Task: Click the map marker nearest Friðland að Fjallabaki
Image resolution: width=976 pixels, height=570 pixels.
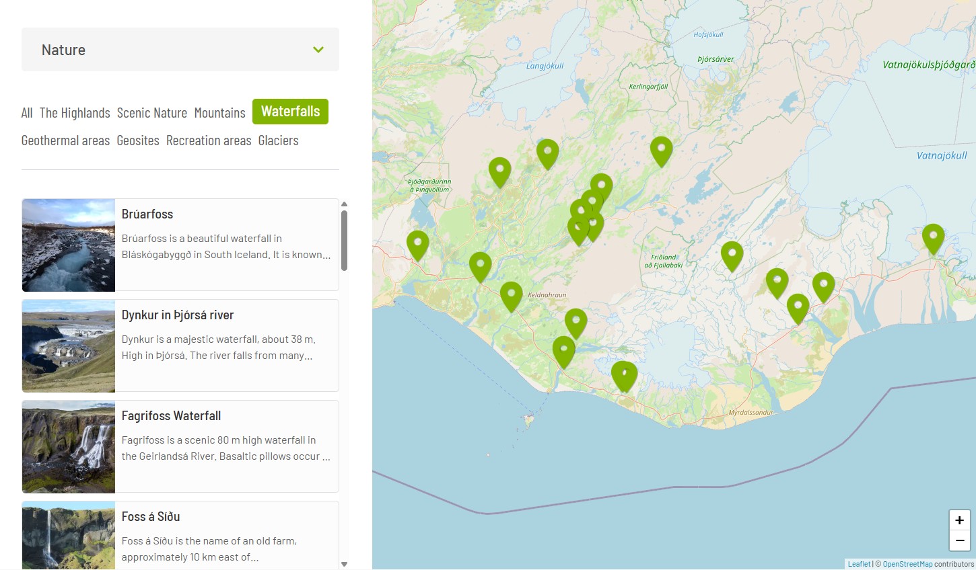Action: [x=732, y=256]
